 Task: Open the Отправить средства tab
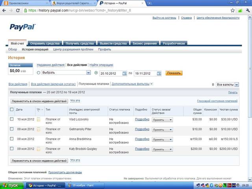(x=45, y=43)
